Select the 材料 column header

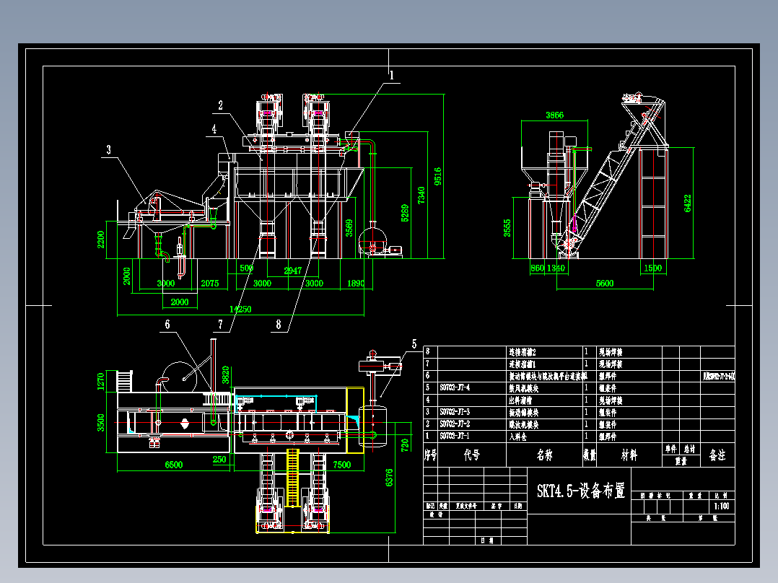(629, 455)
